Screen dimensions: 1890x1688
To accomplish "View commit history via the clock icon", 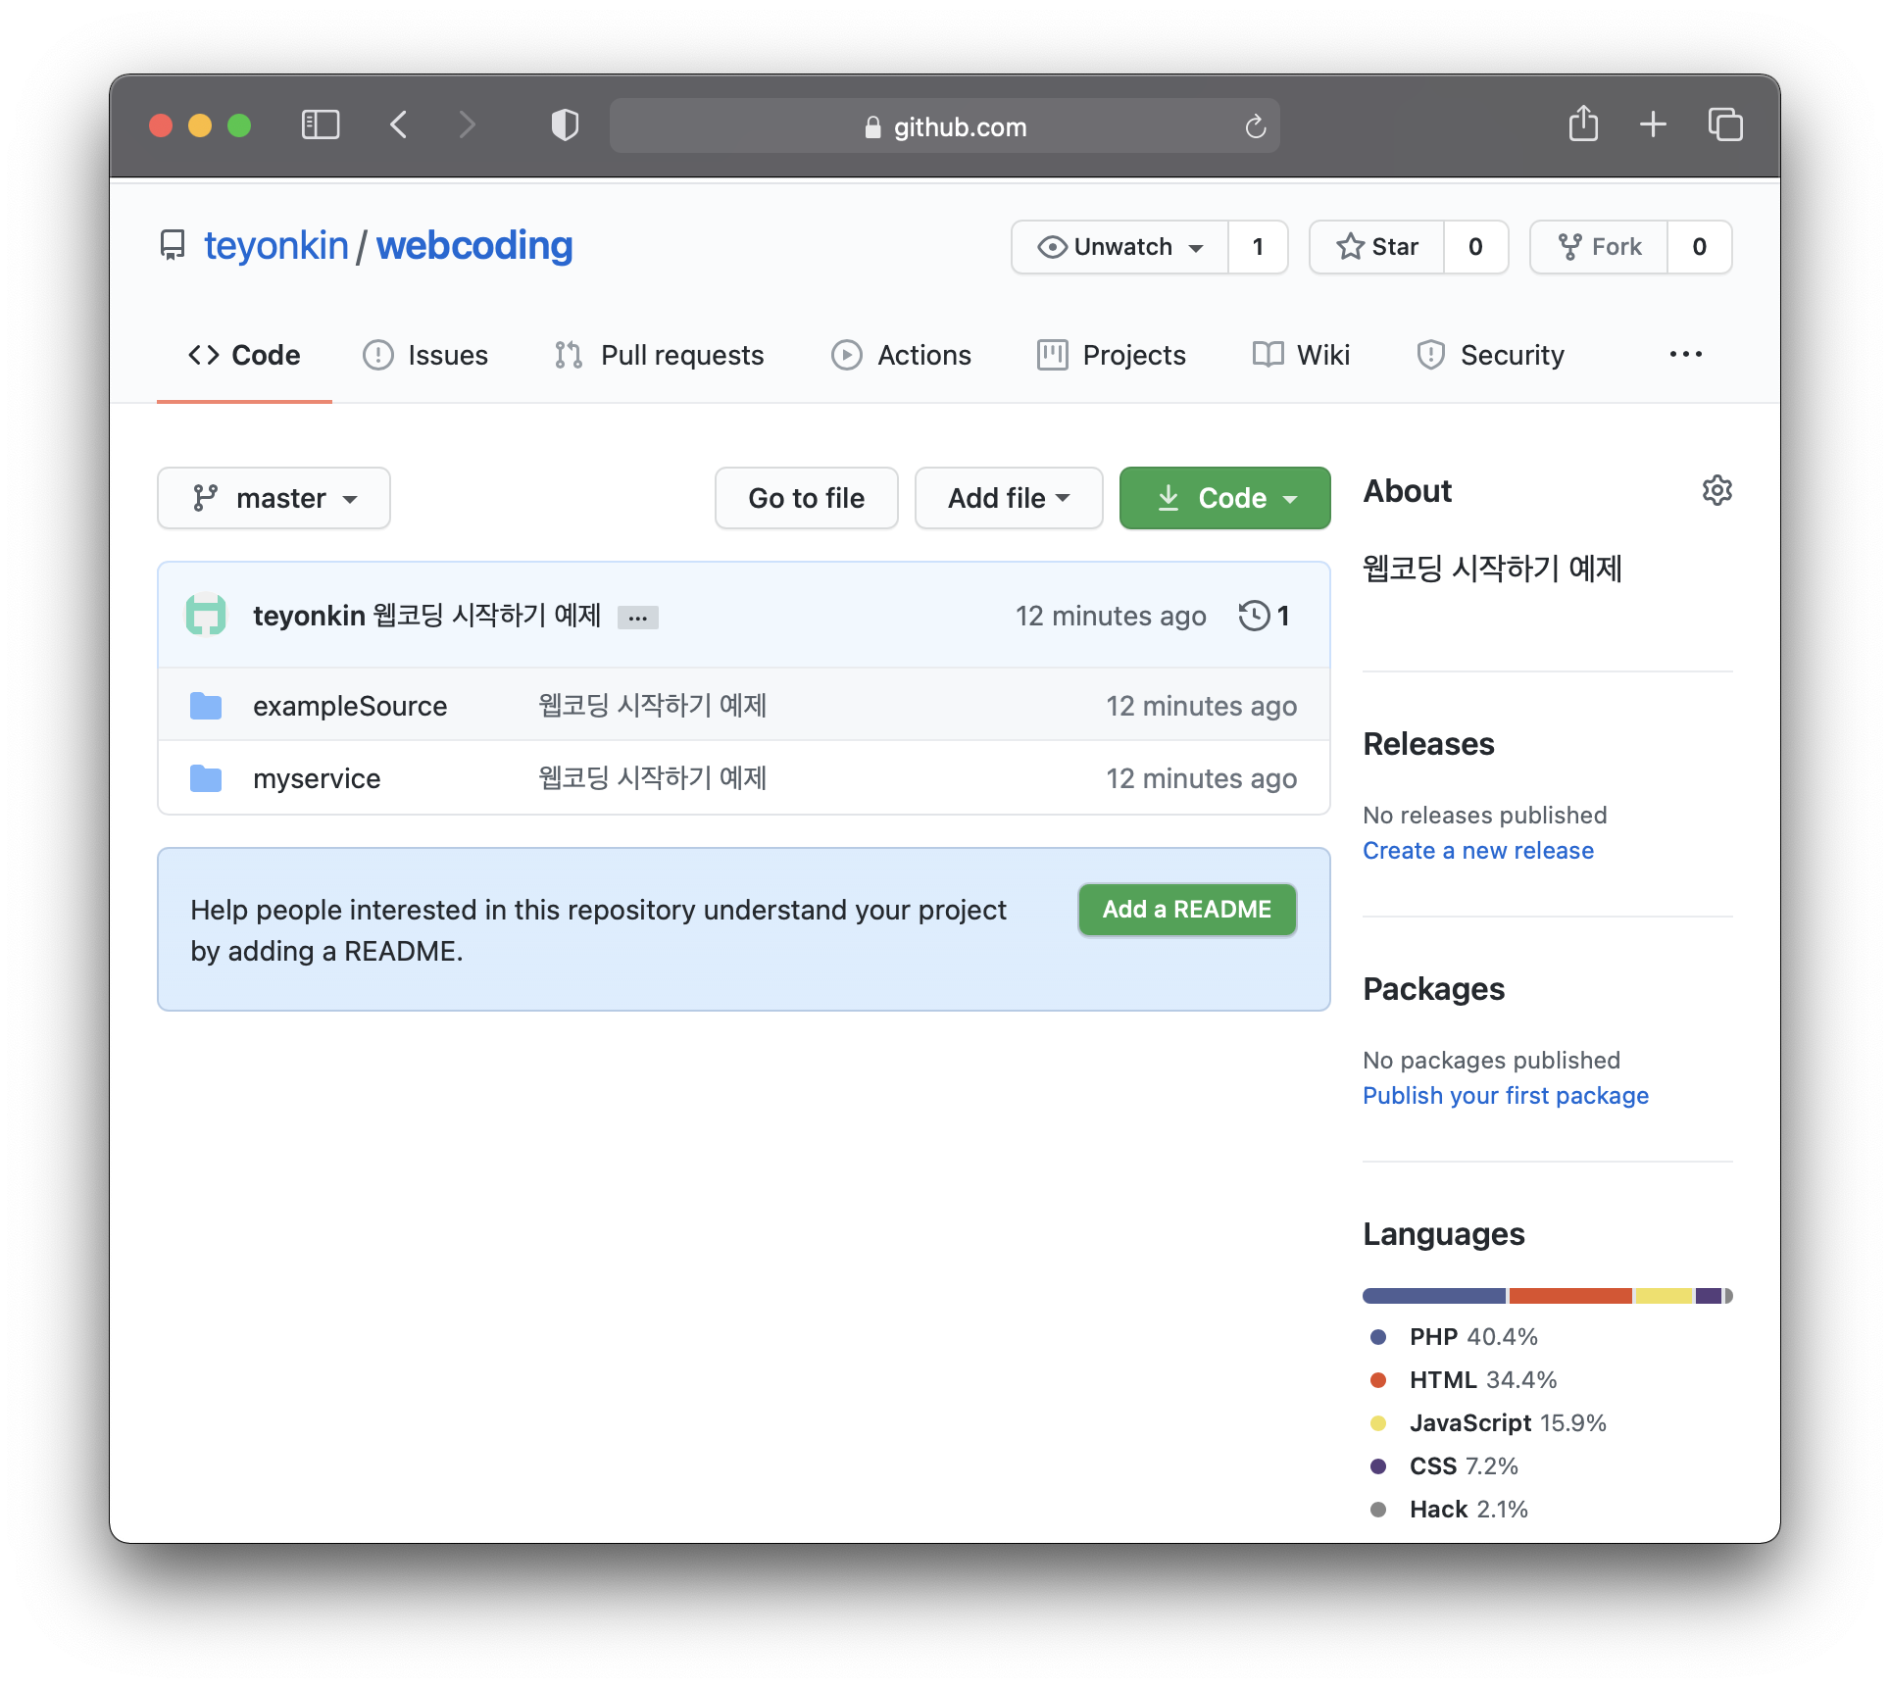I will point(1264,616).
